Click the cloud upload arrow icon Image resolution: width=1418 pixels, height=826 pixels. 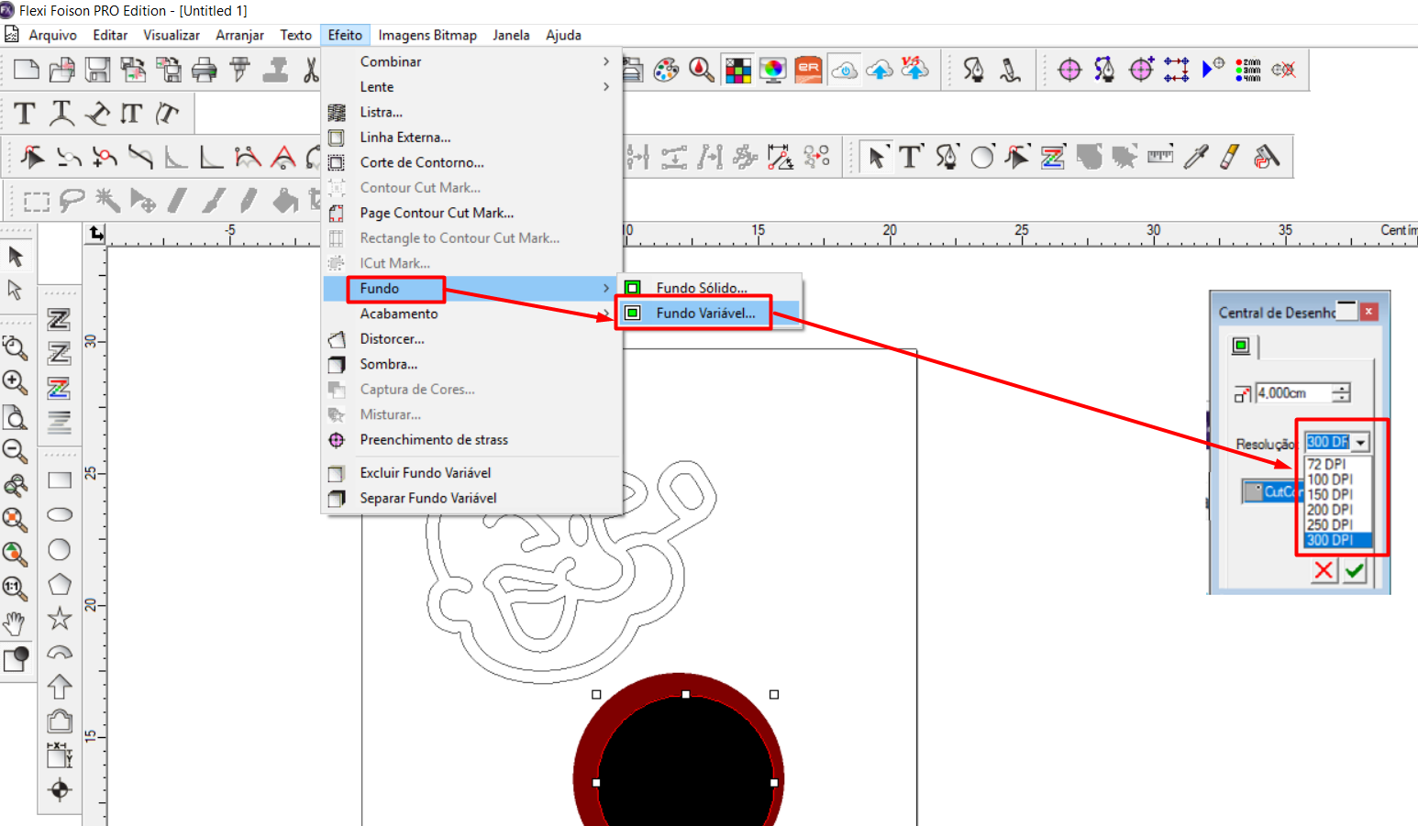point(880,70)
